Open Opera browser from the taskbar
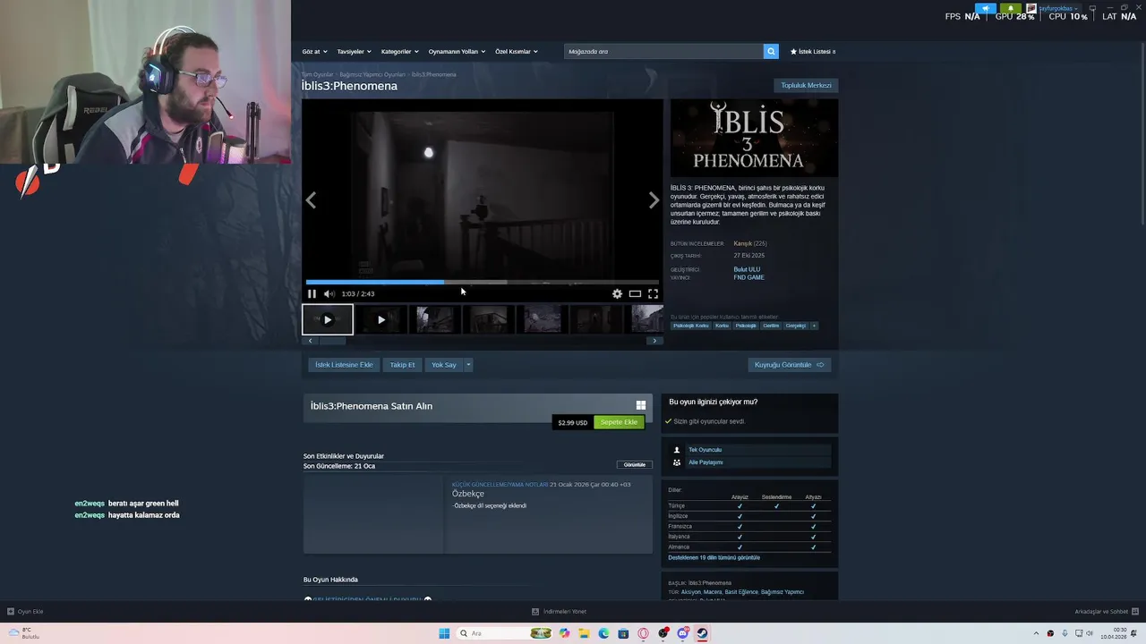The width and height of the screenshot is (1146, 644). pyautogui.click(x=643, y=633)
